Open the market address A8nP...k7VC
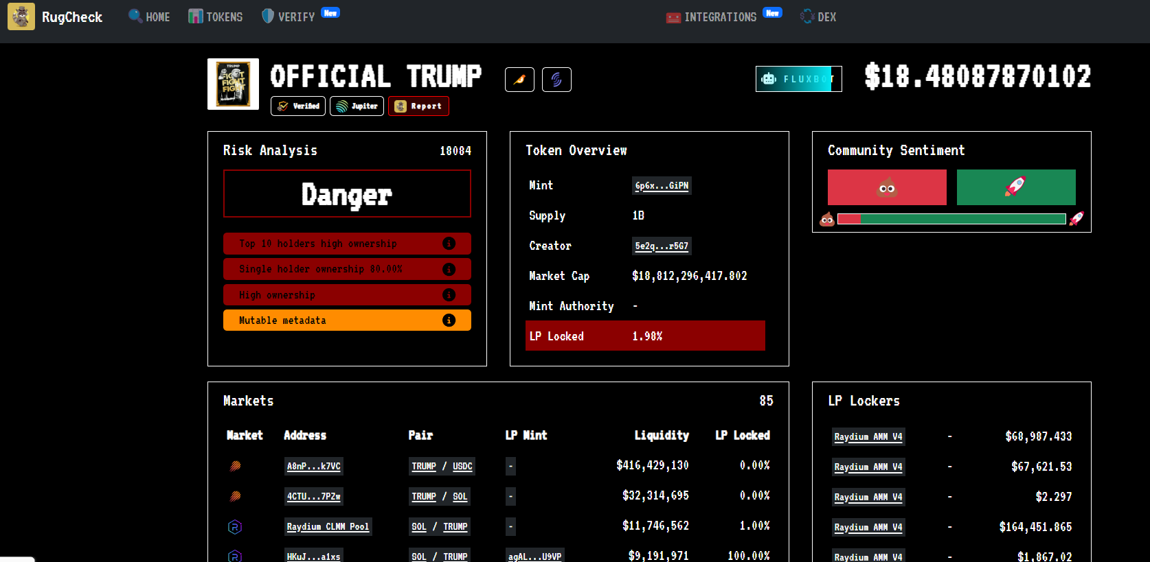This screenshot has width=1150, height=562. [313, 467]
